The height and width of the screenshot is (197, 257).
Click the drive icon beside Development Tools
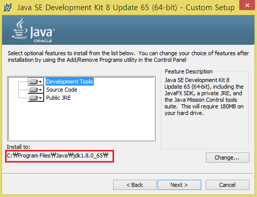click(x=33, y=82)
